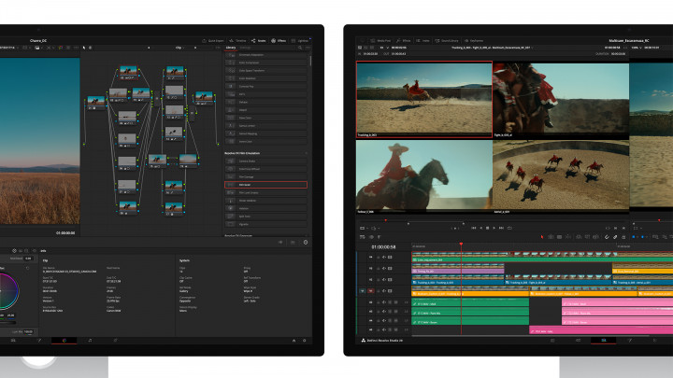Select the Trim Edit Mode tool

pos(551,236)
